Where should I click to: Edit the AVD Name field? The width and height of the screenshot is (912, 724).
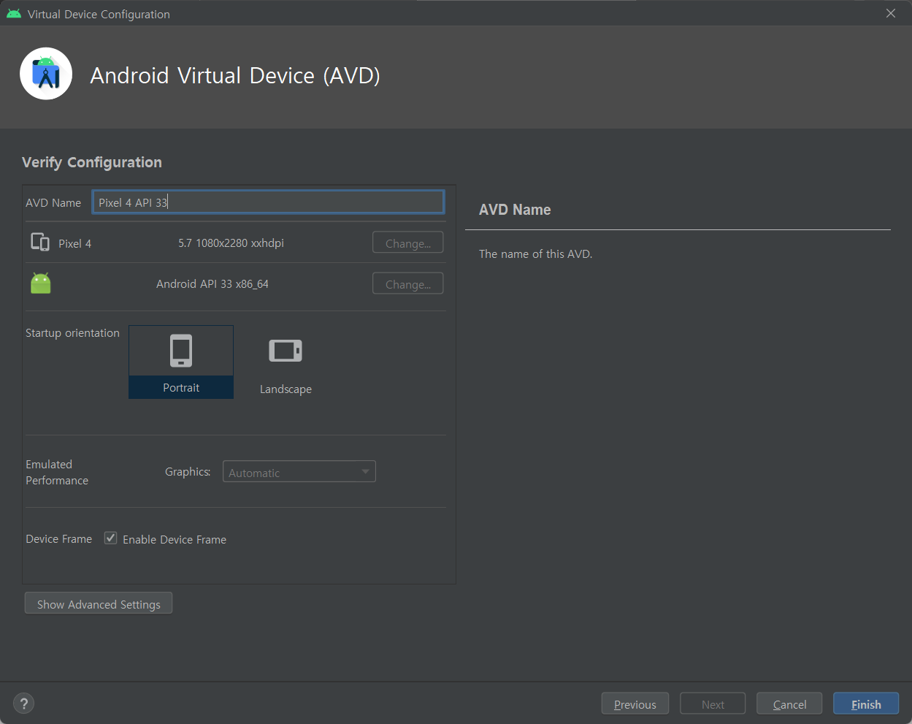(x=268, y=202)
